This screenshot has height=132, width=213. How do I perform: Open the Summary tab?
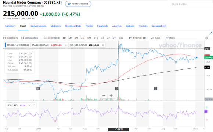10,26
